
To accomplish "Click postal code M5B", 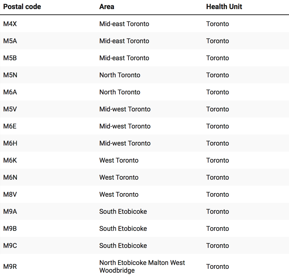I will click(10, 58).
